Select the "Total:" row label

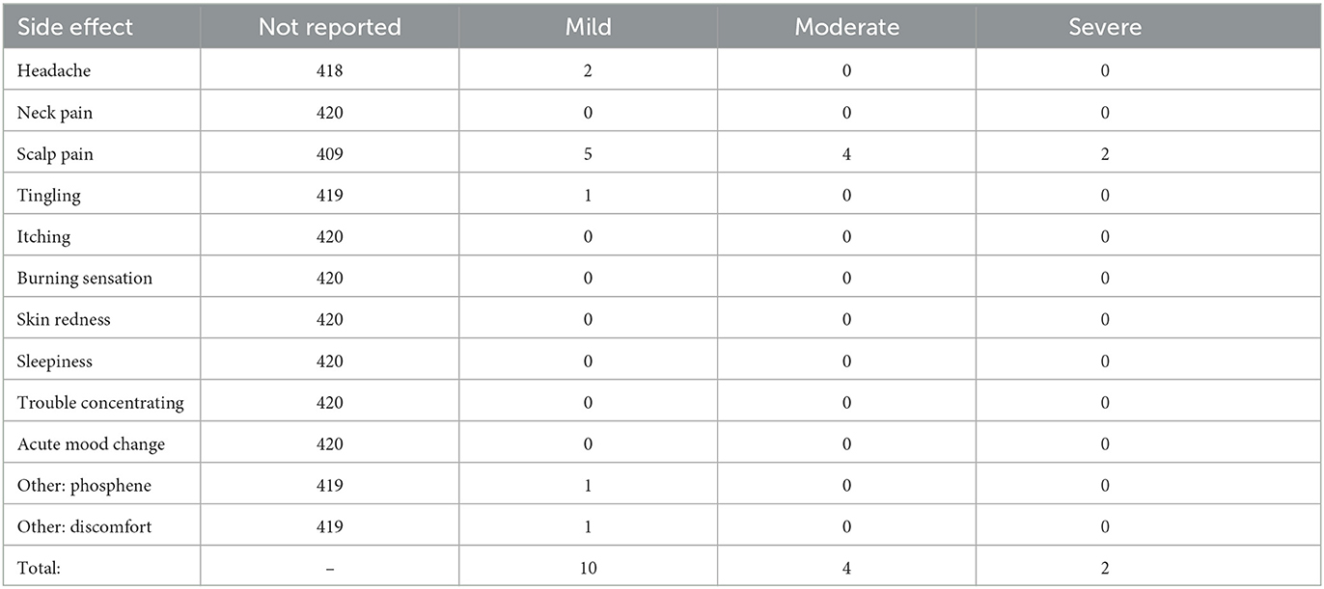coord(39,569)
